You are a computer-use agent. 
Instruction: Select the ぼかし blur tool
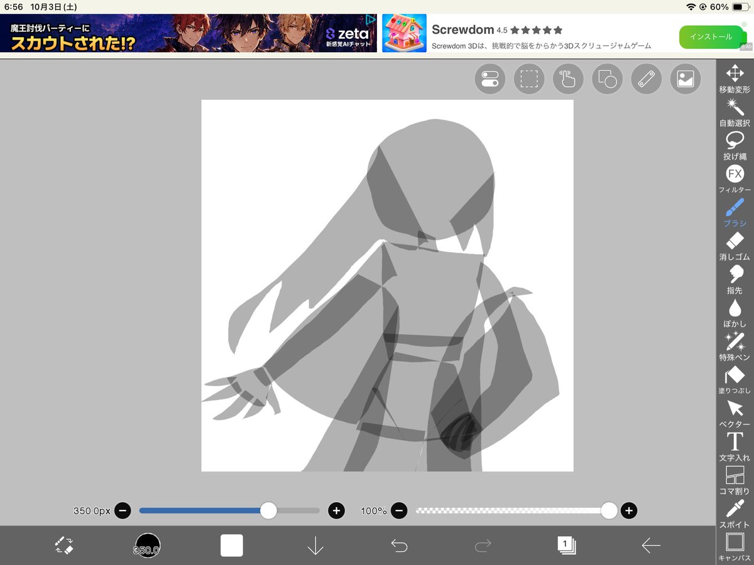[x=735, y=313]
